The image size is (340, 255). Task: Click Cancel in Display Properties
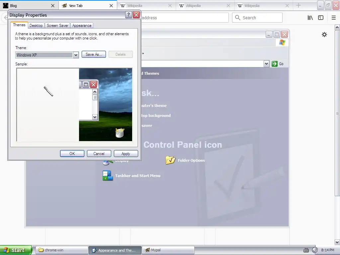tap(99, 153)
